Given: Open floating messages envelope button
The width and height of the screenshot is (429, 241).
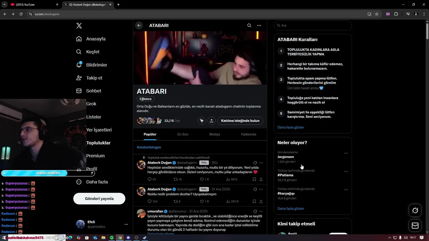Looking at the screenshot, I should (415, 226).
